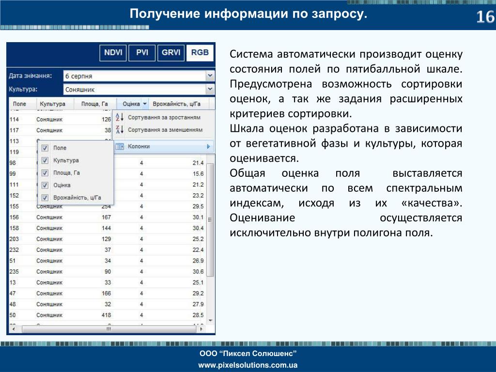Choose 'Сортування за зменшенням' menu item
This screenshot has width=496, height=372.
[164, 130]
